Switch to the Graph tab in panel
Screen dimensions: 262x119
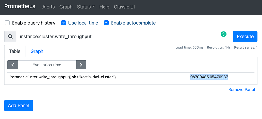(37, 51)
